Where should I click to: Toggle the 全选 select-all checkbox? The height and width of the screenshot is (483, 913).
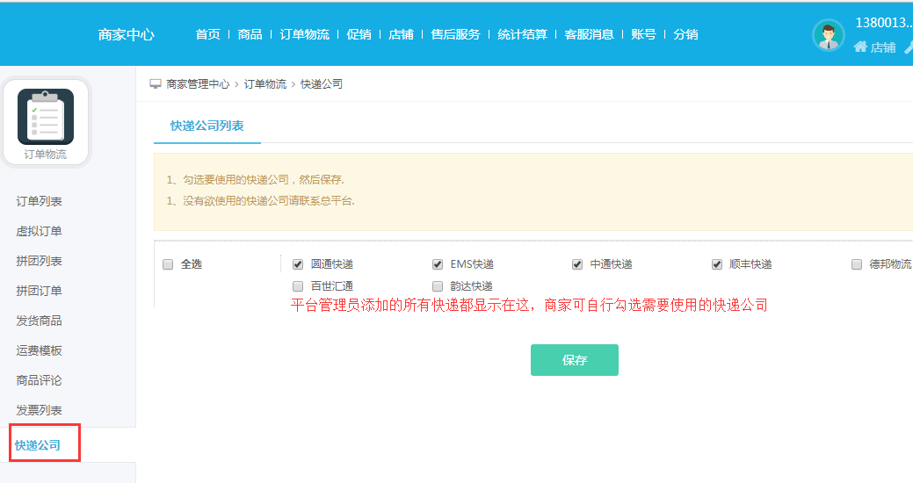pyautogui.click(x=168, y=264)
